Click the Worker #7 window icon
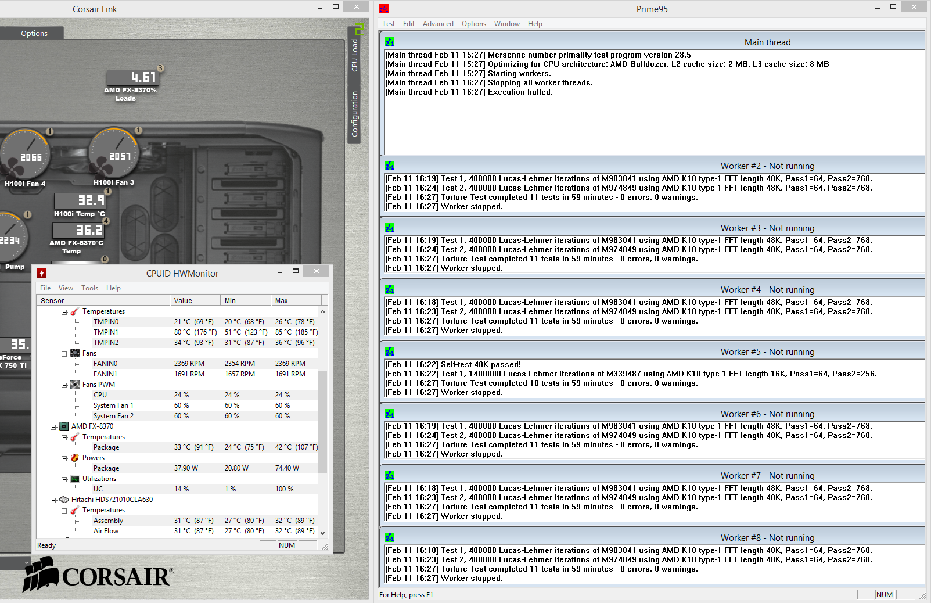The height and width of the screenshot is (603, 931). pyautogui.click(x=390, y=475)
